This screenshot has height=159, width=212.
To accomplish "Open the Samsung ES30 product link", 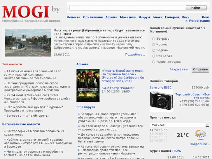I will tap(160, 88).
